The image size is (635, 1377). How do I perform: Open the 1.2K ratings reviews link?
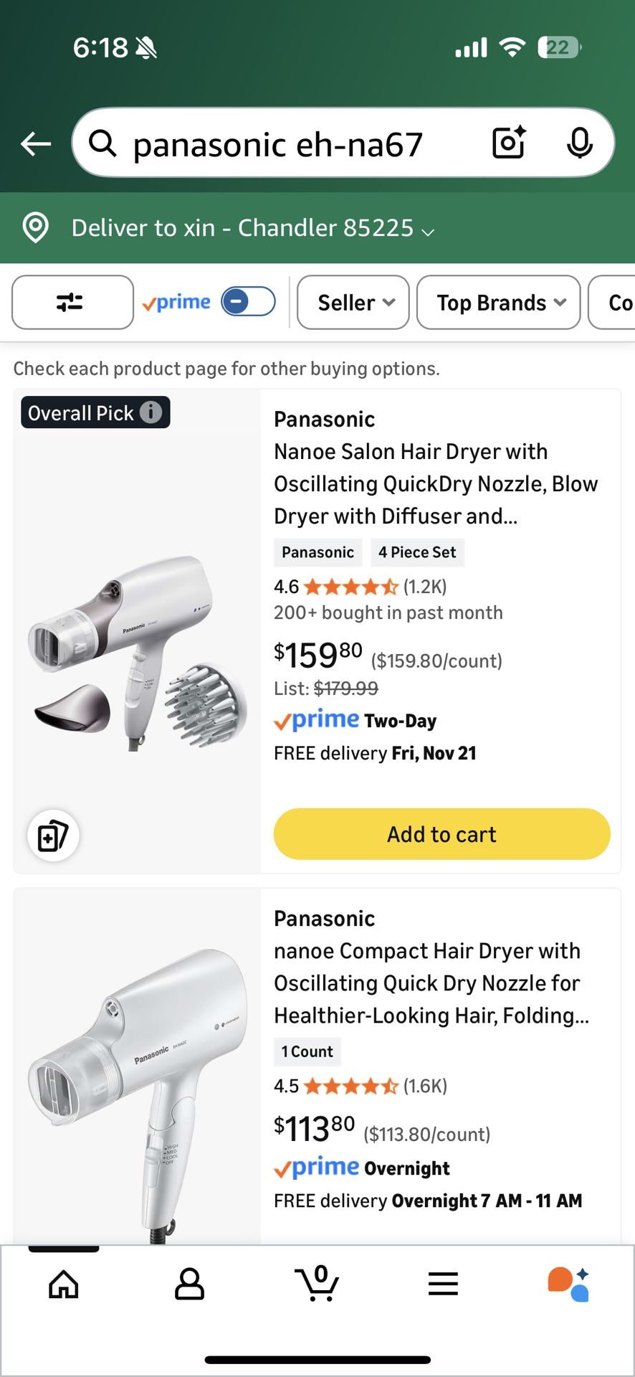pos(424,586)
